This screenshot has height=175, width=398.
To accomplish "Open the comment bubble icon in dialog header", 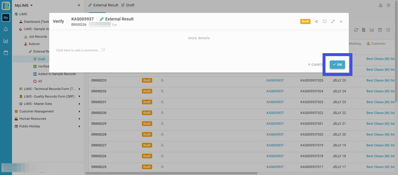I will pos(324,22).
